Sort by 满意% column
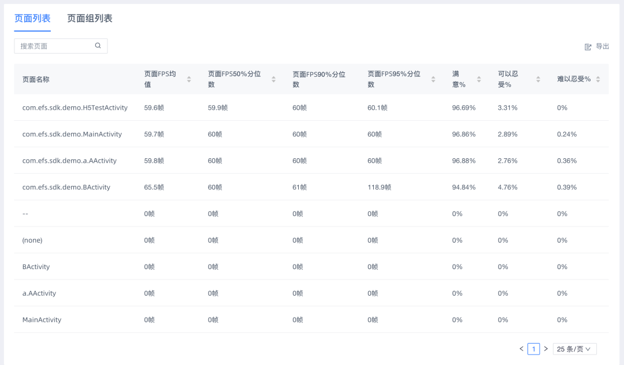The width and height of the screenshot is (624, 365). click(479, 79)
